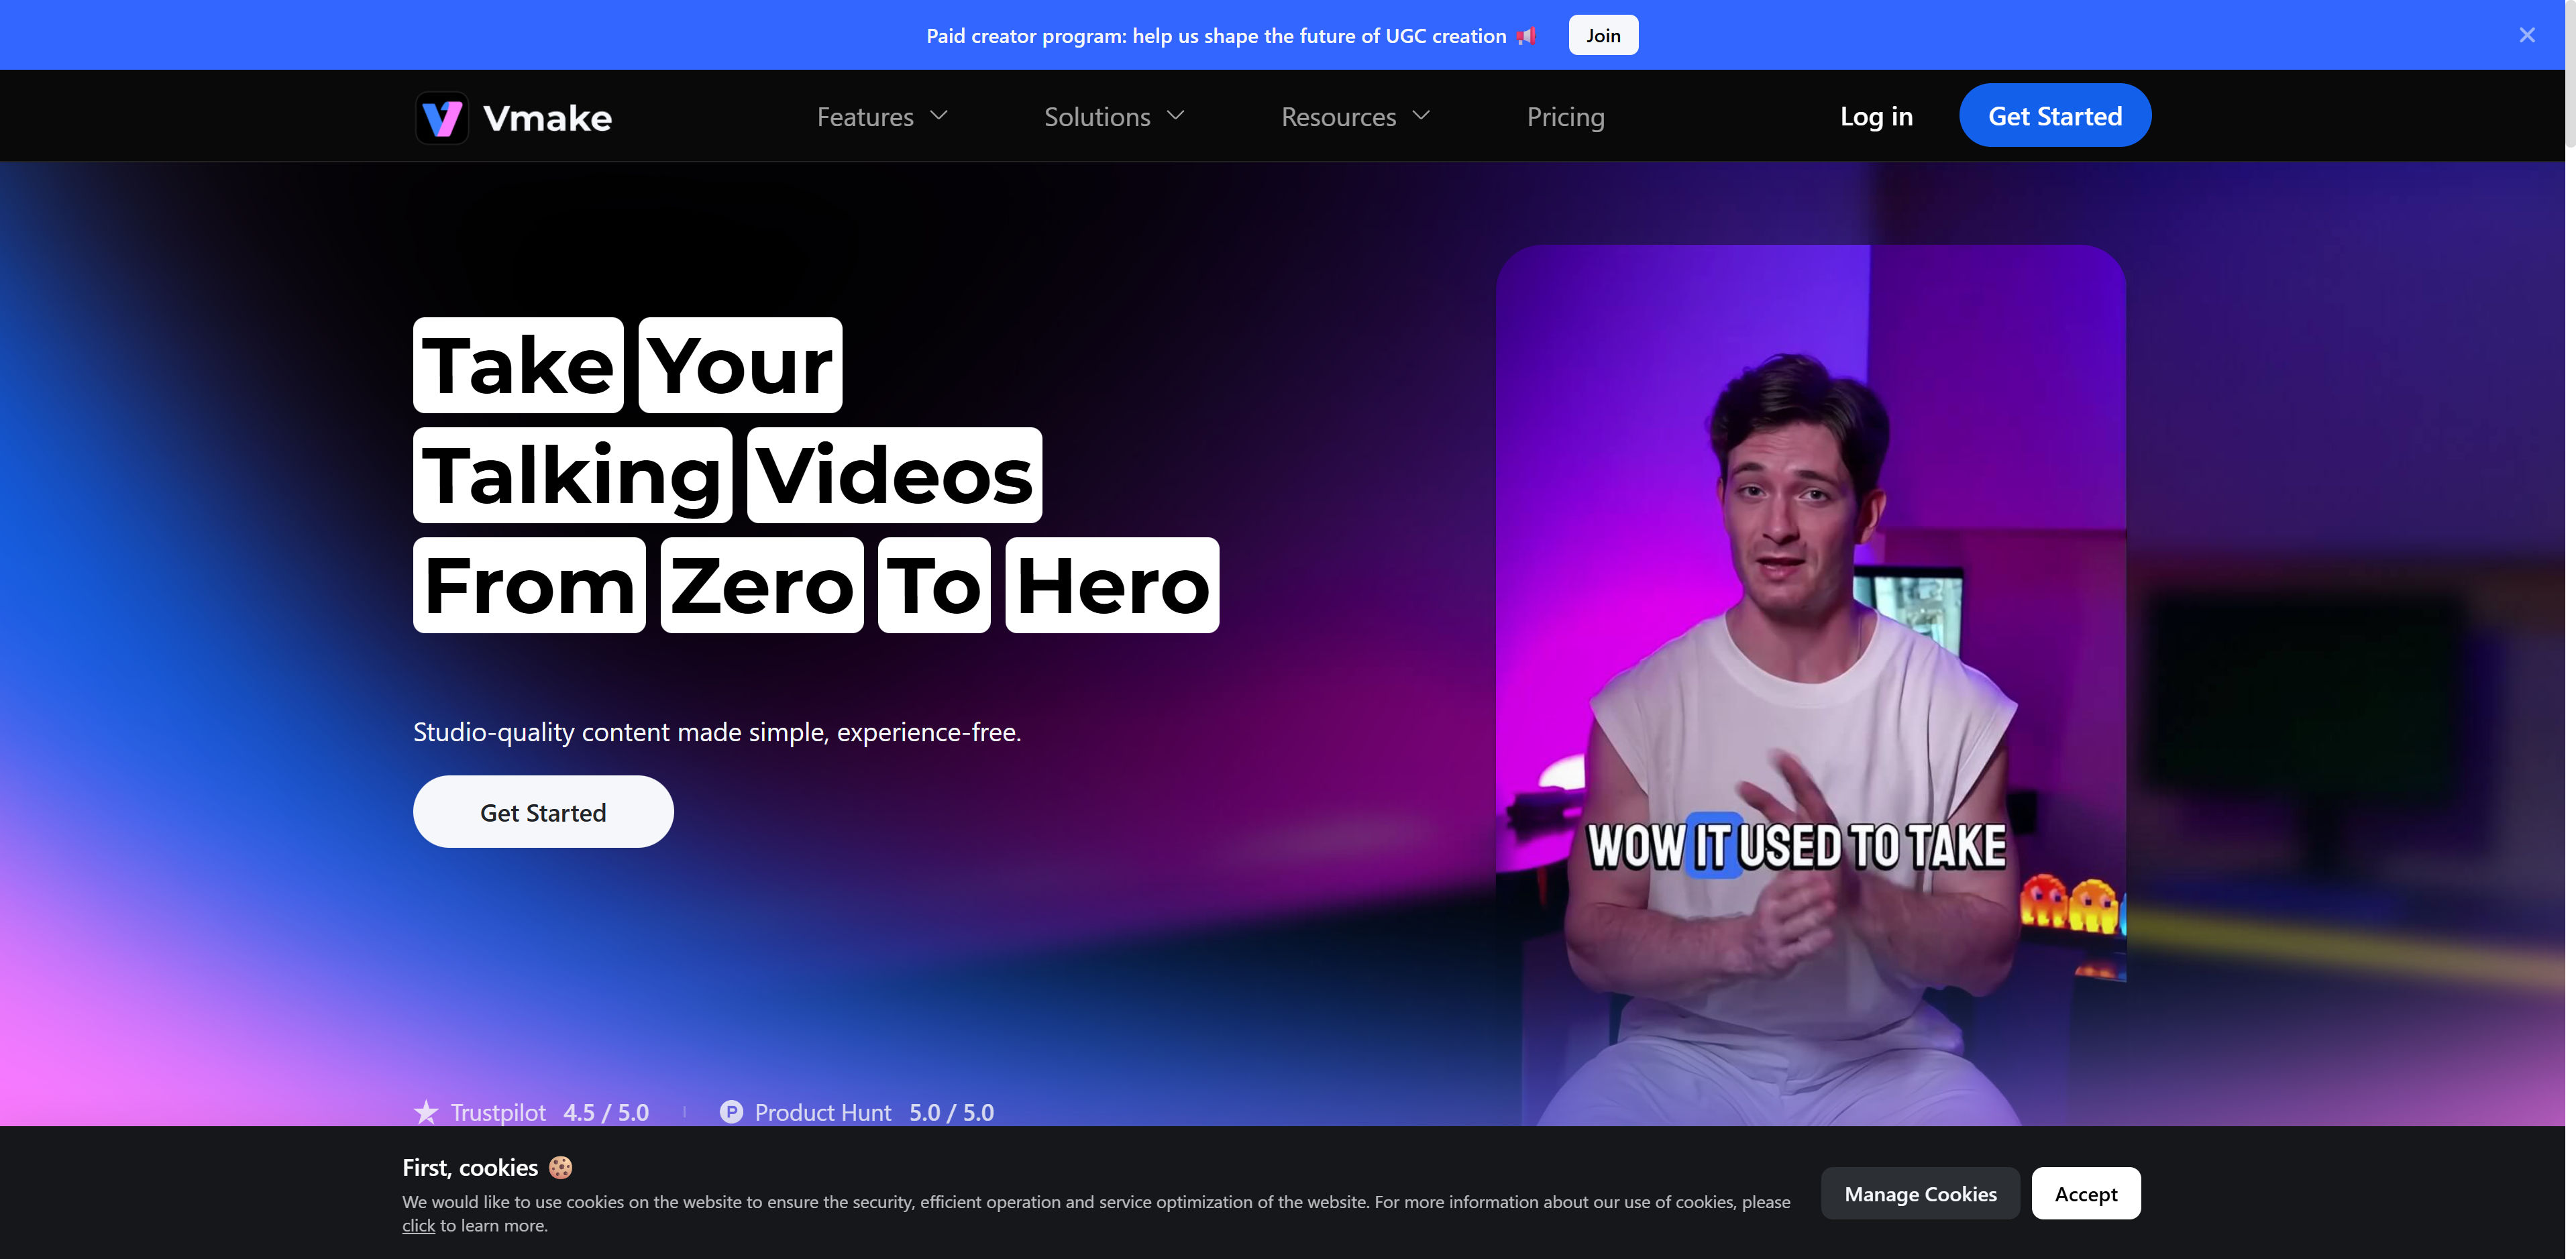
Task: Click the megaphone icon in banner
Action: coord(1526,36)
